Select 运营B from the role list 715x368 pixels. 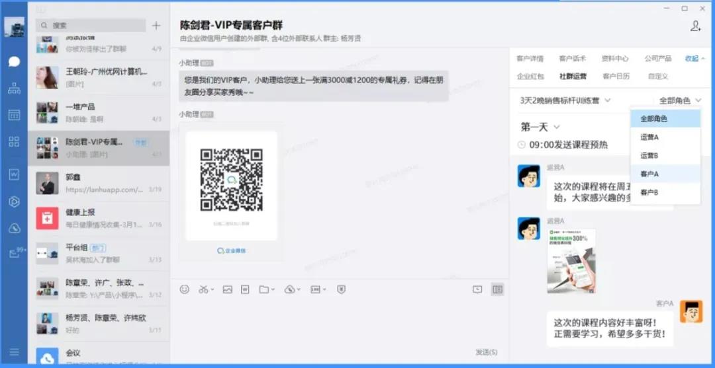(x=649, y=155)
